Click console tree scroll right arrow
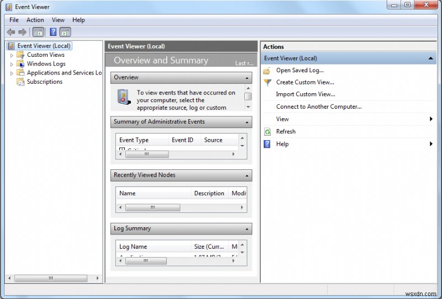The width and height of the screenshot is (442, 299). [x=98, y=278]
